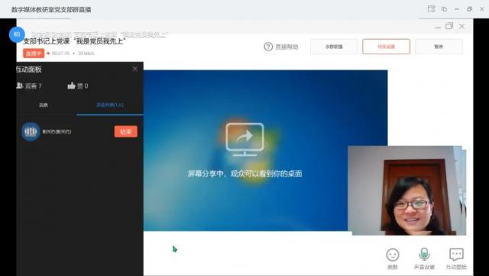Click the red-outlined end live button

click(x=386, y=47)
